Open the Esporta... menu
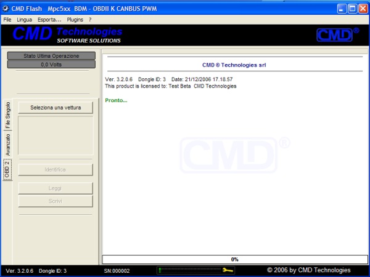370x277 pixels. point(49,20)
